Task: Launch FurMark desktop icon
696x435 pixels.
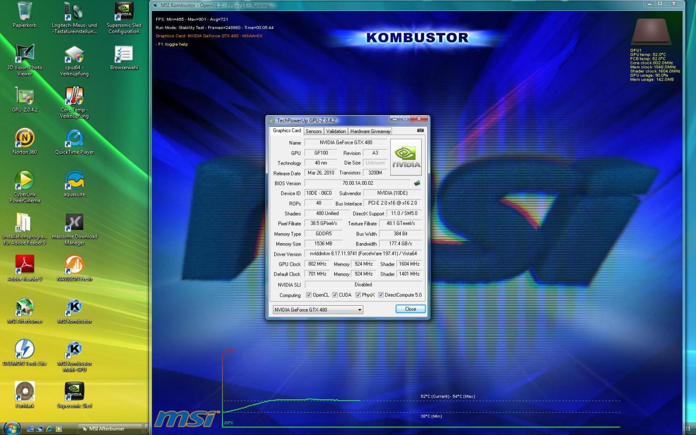Action: [x=24, y=395]
